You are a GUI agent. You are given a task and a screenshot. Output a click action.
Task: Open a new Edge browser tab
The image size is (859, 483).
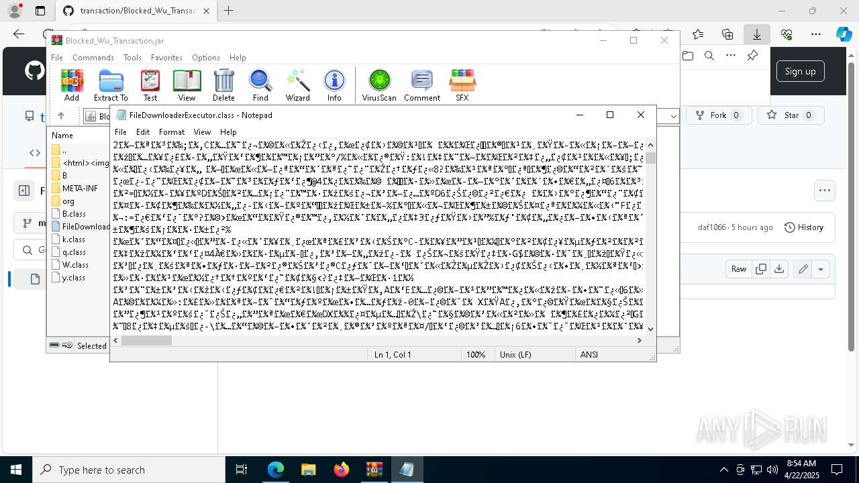tap(229, 11)
